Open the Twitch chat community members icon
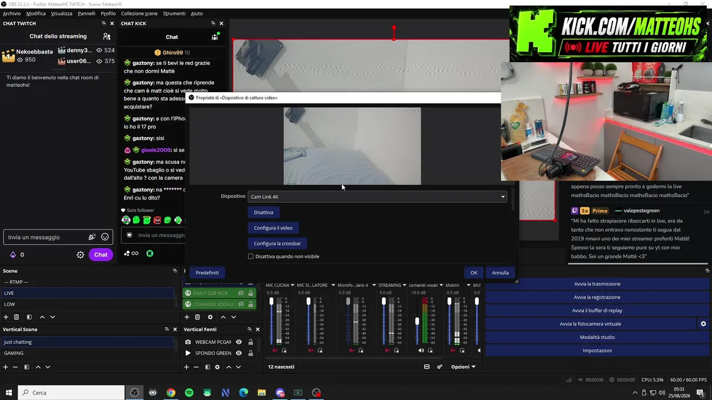The image size is (712, 400). pyautogui.click(x=107, y=36)
